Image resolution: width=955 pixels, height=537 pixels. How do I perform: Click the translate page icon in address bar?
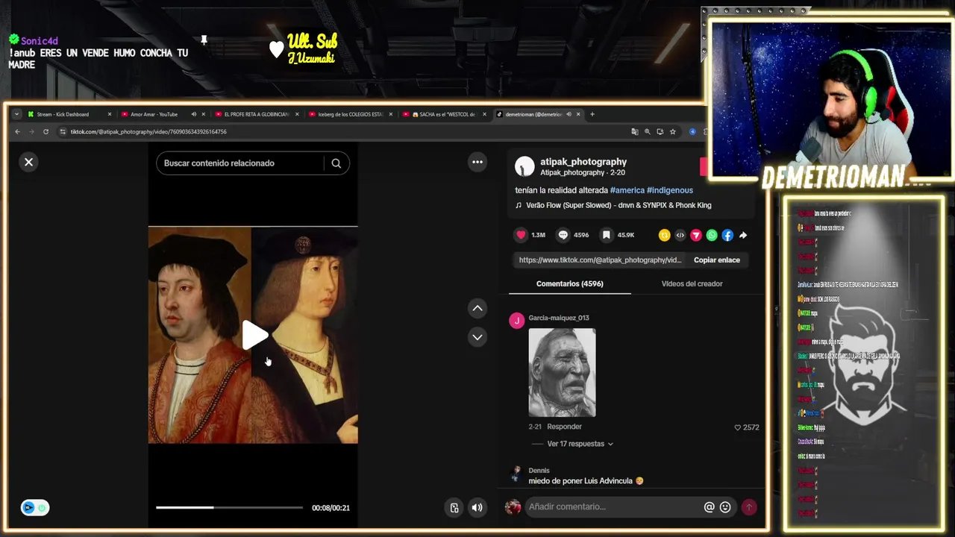[x=634, y=132]
